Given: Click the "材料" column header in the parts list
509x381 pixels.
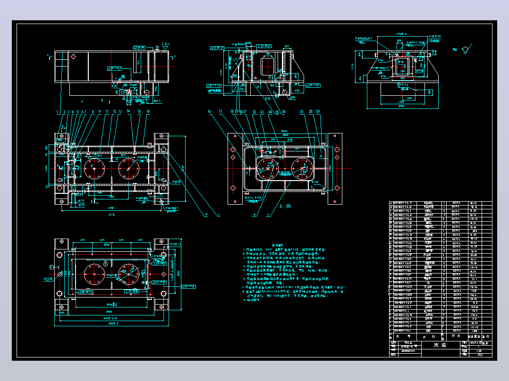Looking at the screenshot, I should tap(456, 336).
